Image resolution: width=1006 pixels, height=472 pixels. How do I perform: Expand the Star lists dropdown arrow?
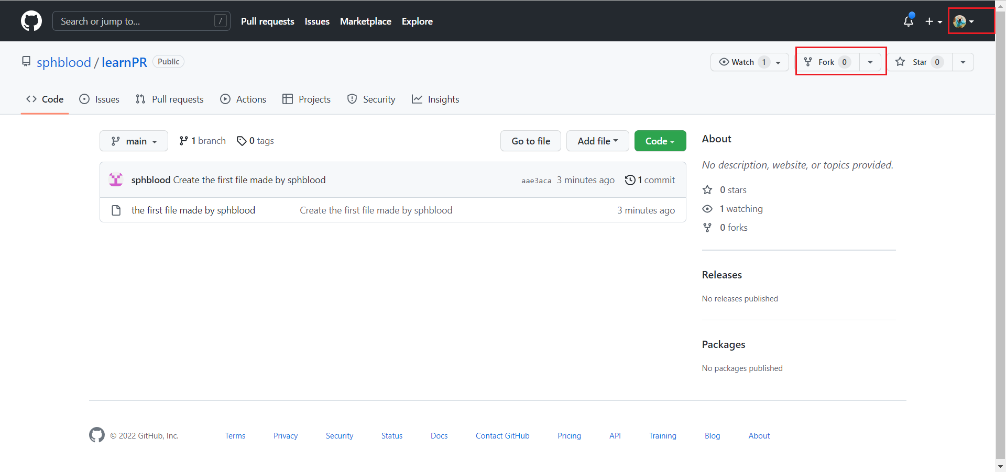click(963, 62)
